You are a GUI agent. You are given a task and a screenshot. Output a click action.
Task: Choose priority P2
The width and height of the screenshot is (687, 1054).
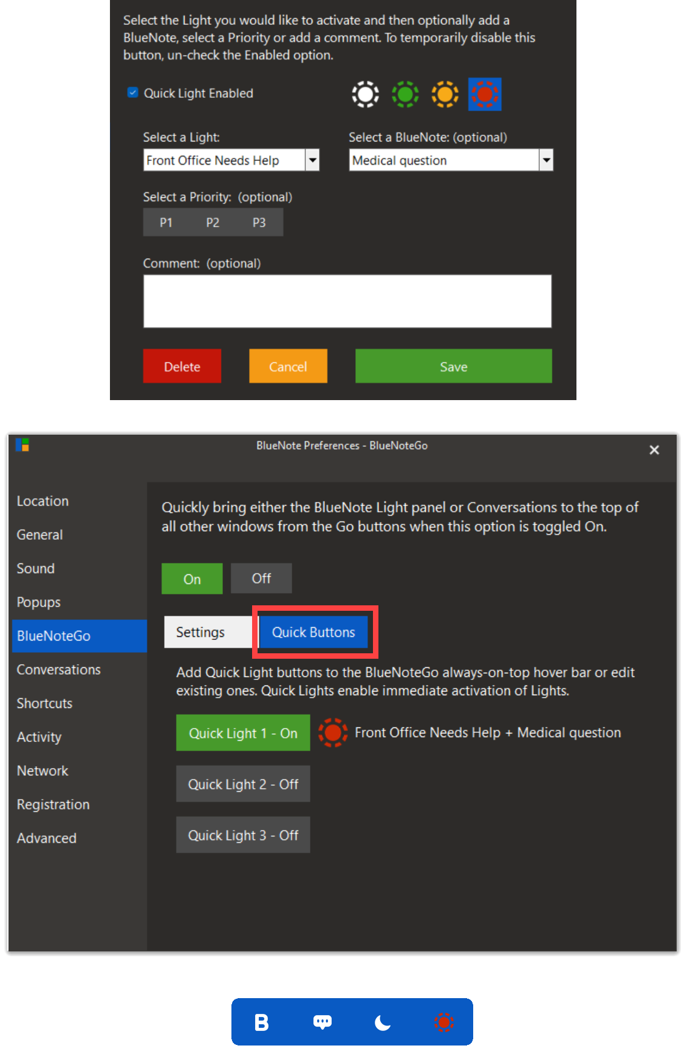coord(213,222)
